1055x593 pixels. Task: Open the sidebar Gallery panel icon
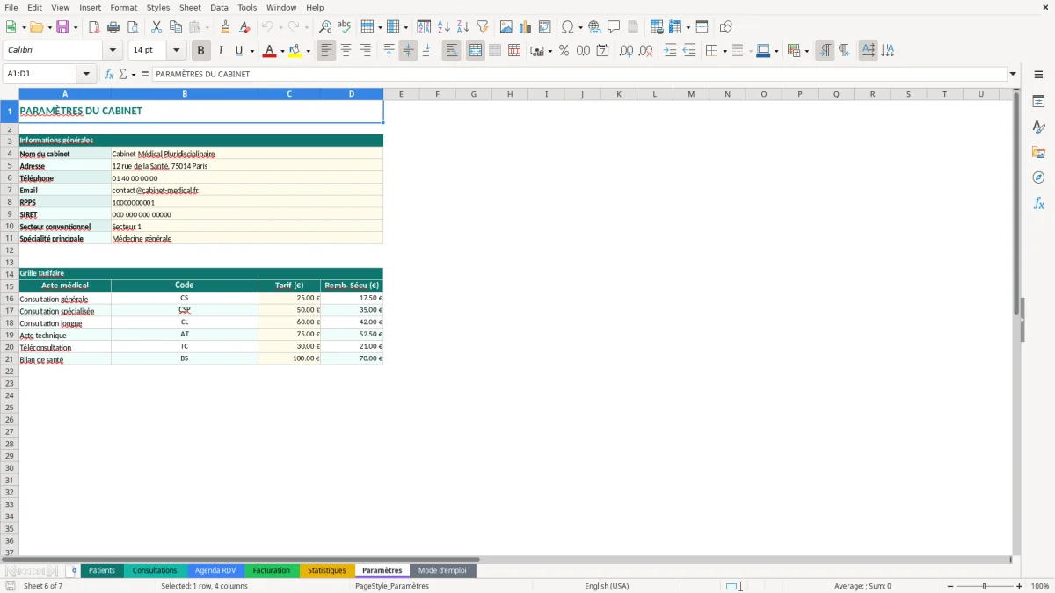pos(1038,153)
